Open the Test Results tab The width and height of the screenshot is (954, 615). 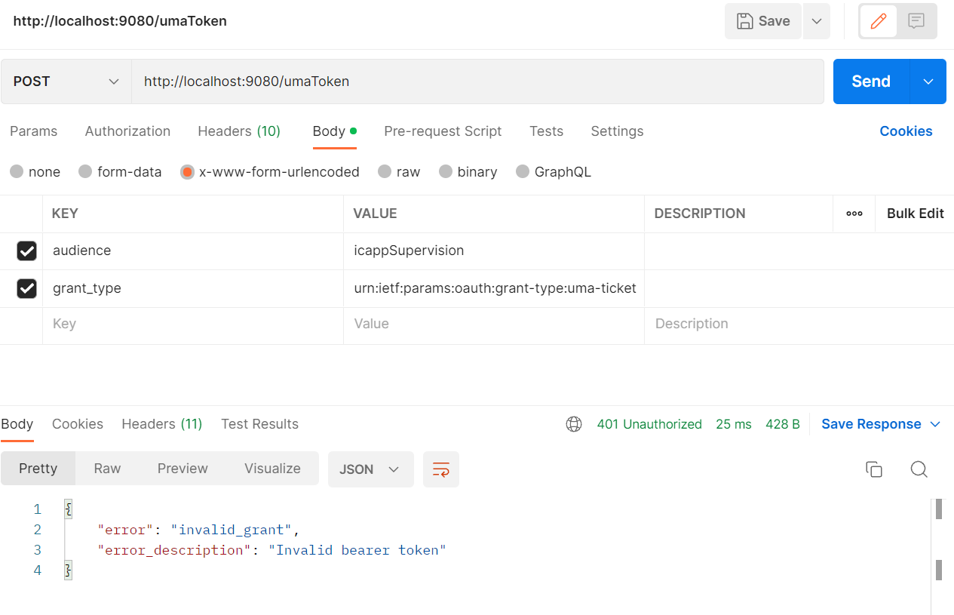[259, 424]
